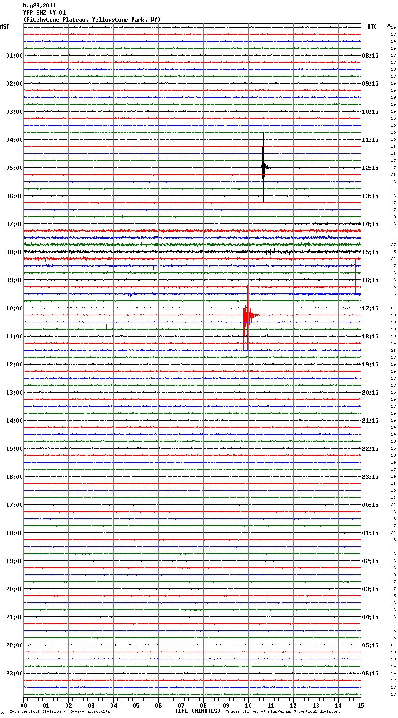Viewport: 398px width, 718px height.
Task: Click the 09:15 UTC time label
Action: click(x=370, y=84)
